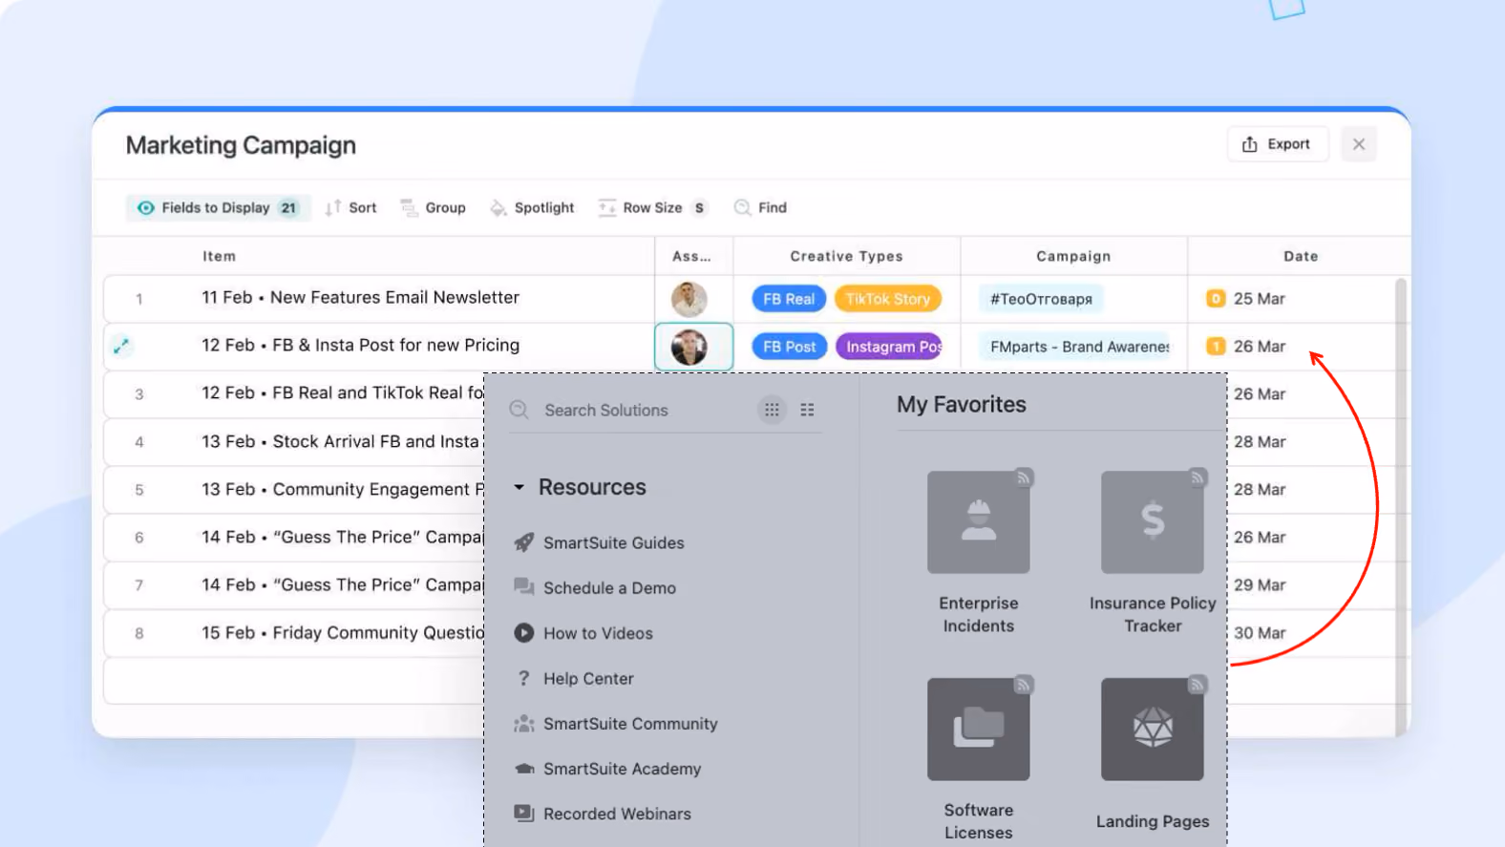The image size is (1505, 847).
Task: Click the Campaign column header
Action: (x=1073, y=256)
